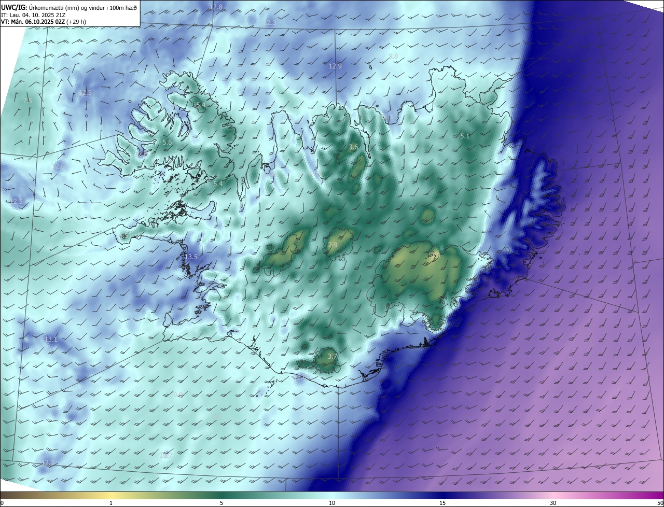Image resolution: width=664 pixels, height=507 pixels.
Task: Click the map value label "13.5"
Action: pyautogui.click(x=191, y=257)
